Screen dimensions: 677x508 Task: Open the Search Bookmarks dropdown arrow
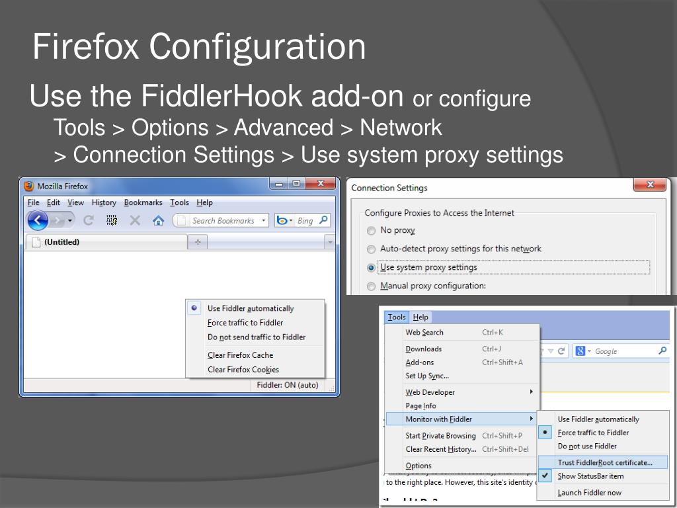(x=263, y=220)
